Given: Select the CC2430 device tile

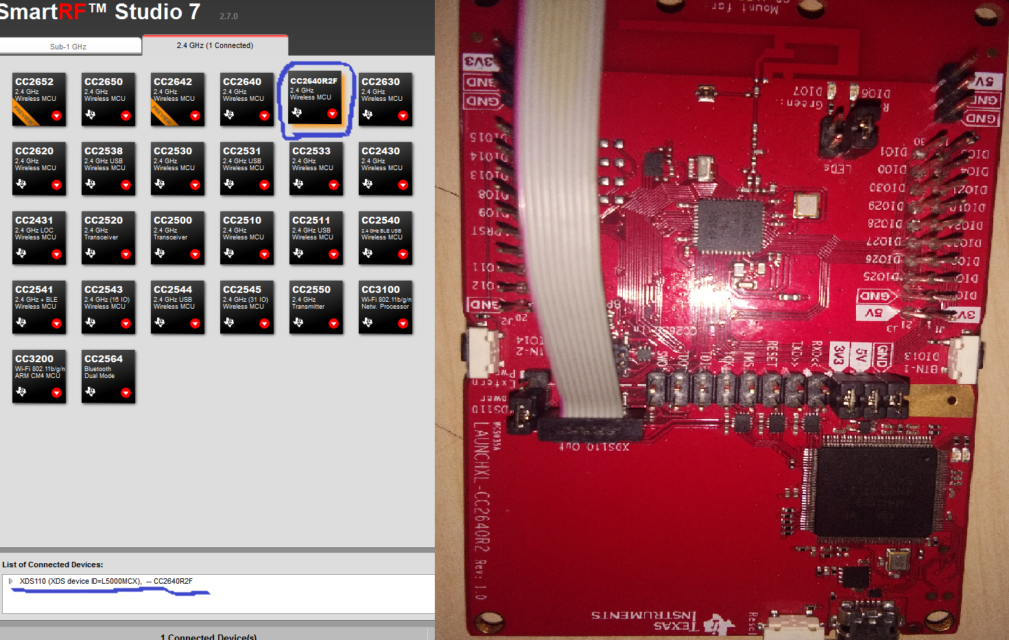Looking at the screenshot, I should pyautogui.click(x=385, y=169).
